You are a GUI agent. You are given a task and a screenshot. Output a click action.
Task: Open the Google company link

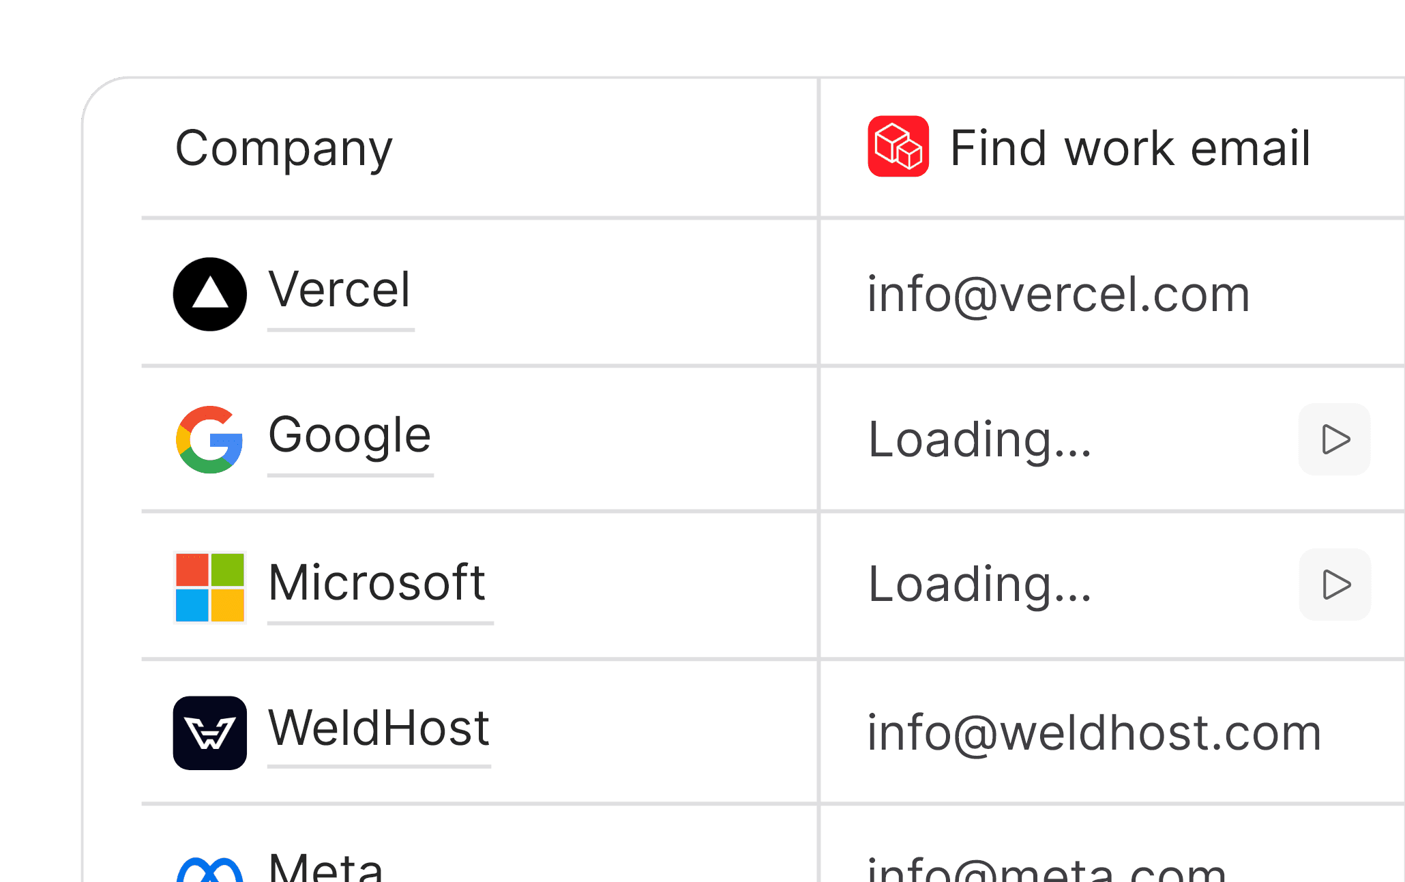[350, 435]
